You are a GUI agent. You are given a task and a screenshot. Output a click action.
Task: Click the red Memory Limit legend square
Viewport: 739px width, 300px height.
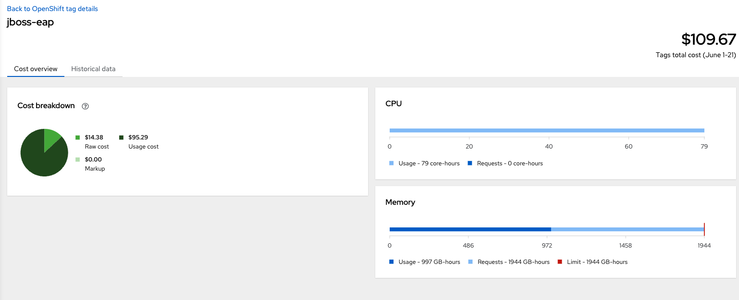click(560, 262)
